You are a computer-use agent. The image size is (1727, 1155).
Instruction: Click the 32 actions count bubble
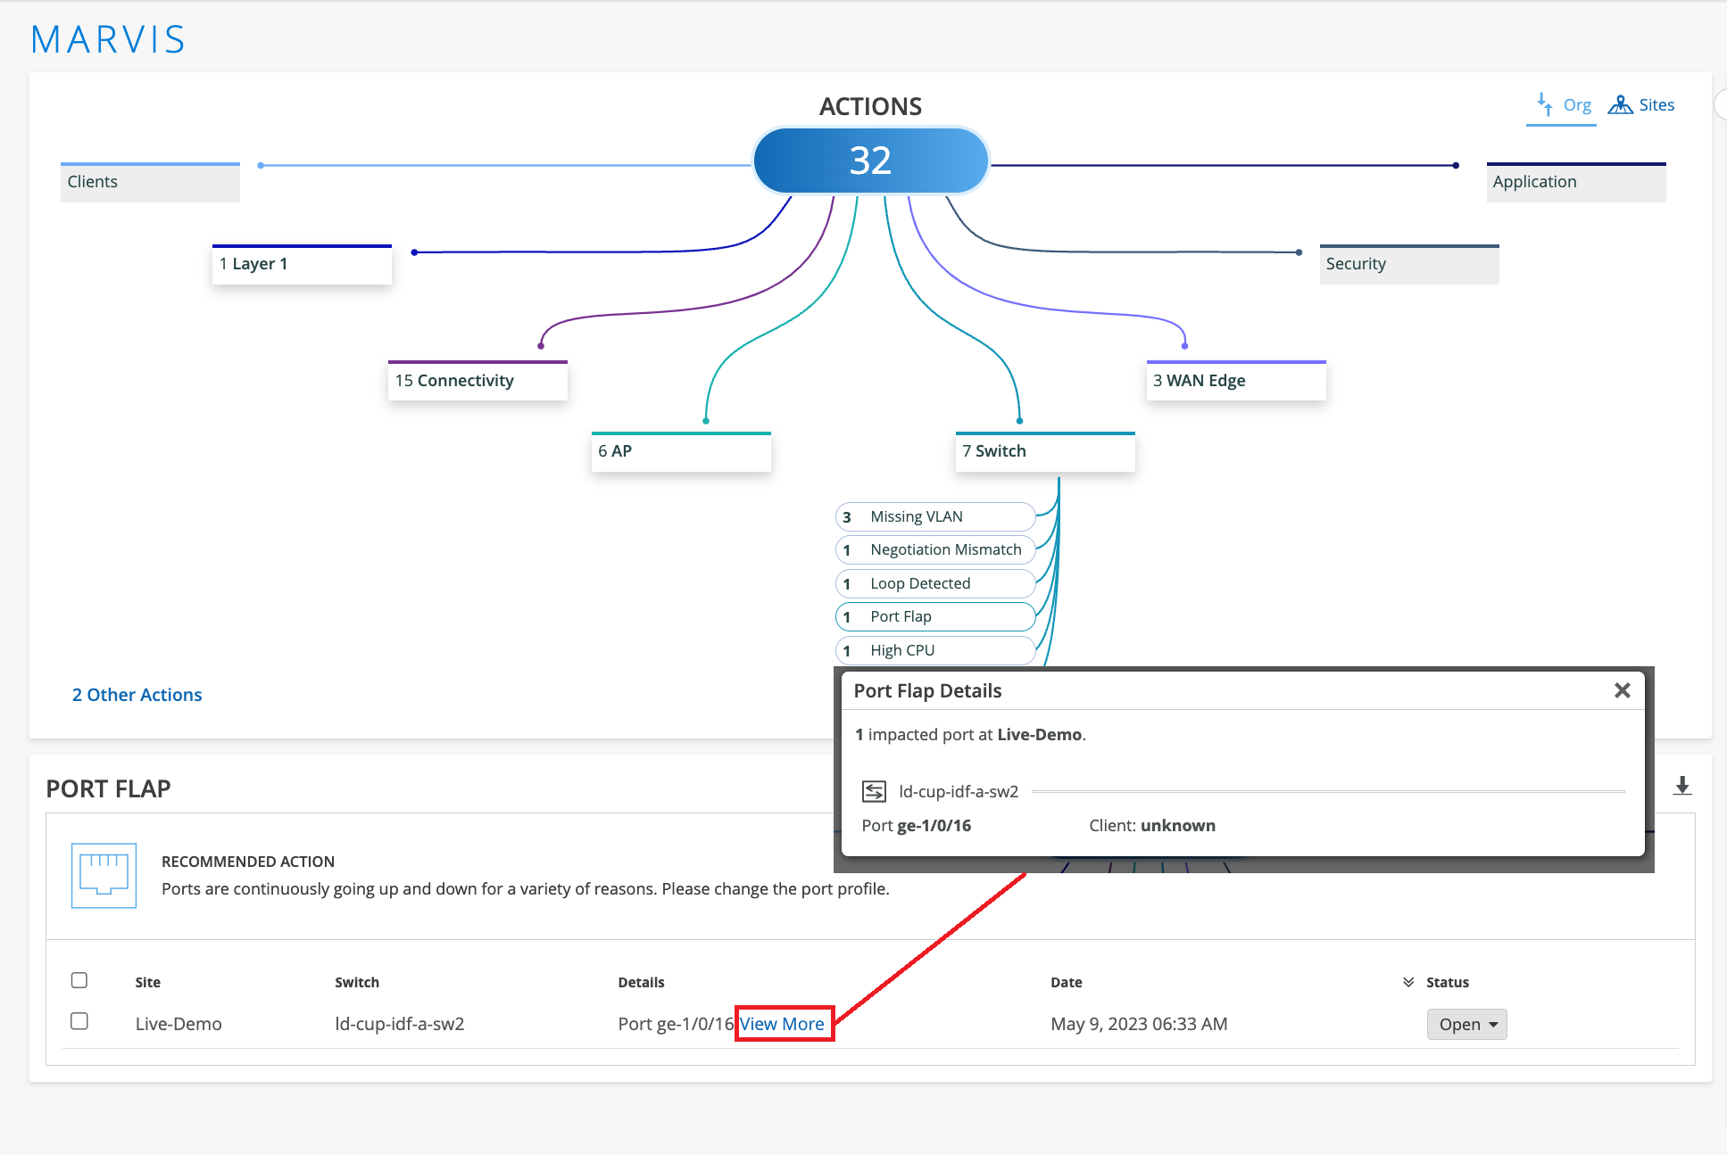[870, 161]
